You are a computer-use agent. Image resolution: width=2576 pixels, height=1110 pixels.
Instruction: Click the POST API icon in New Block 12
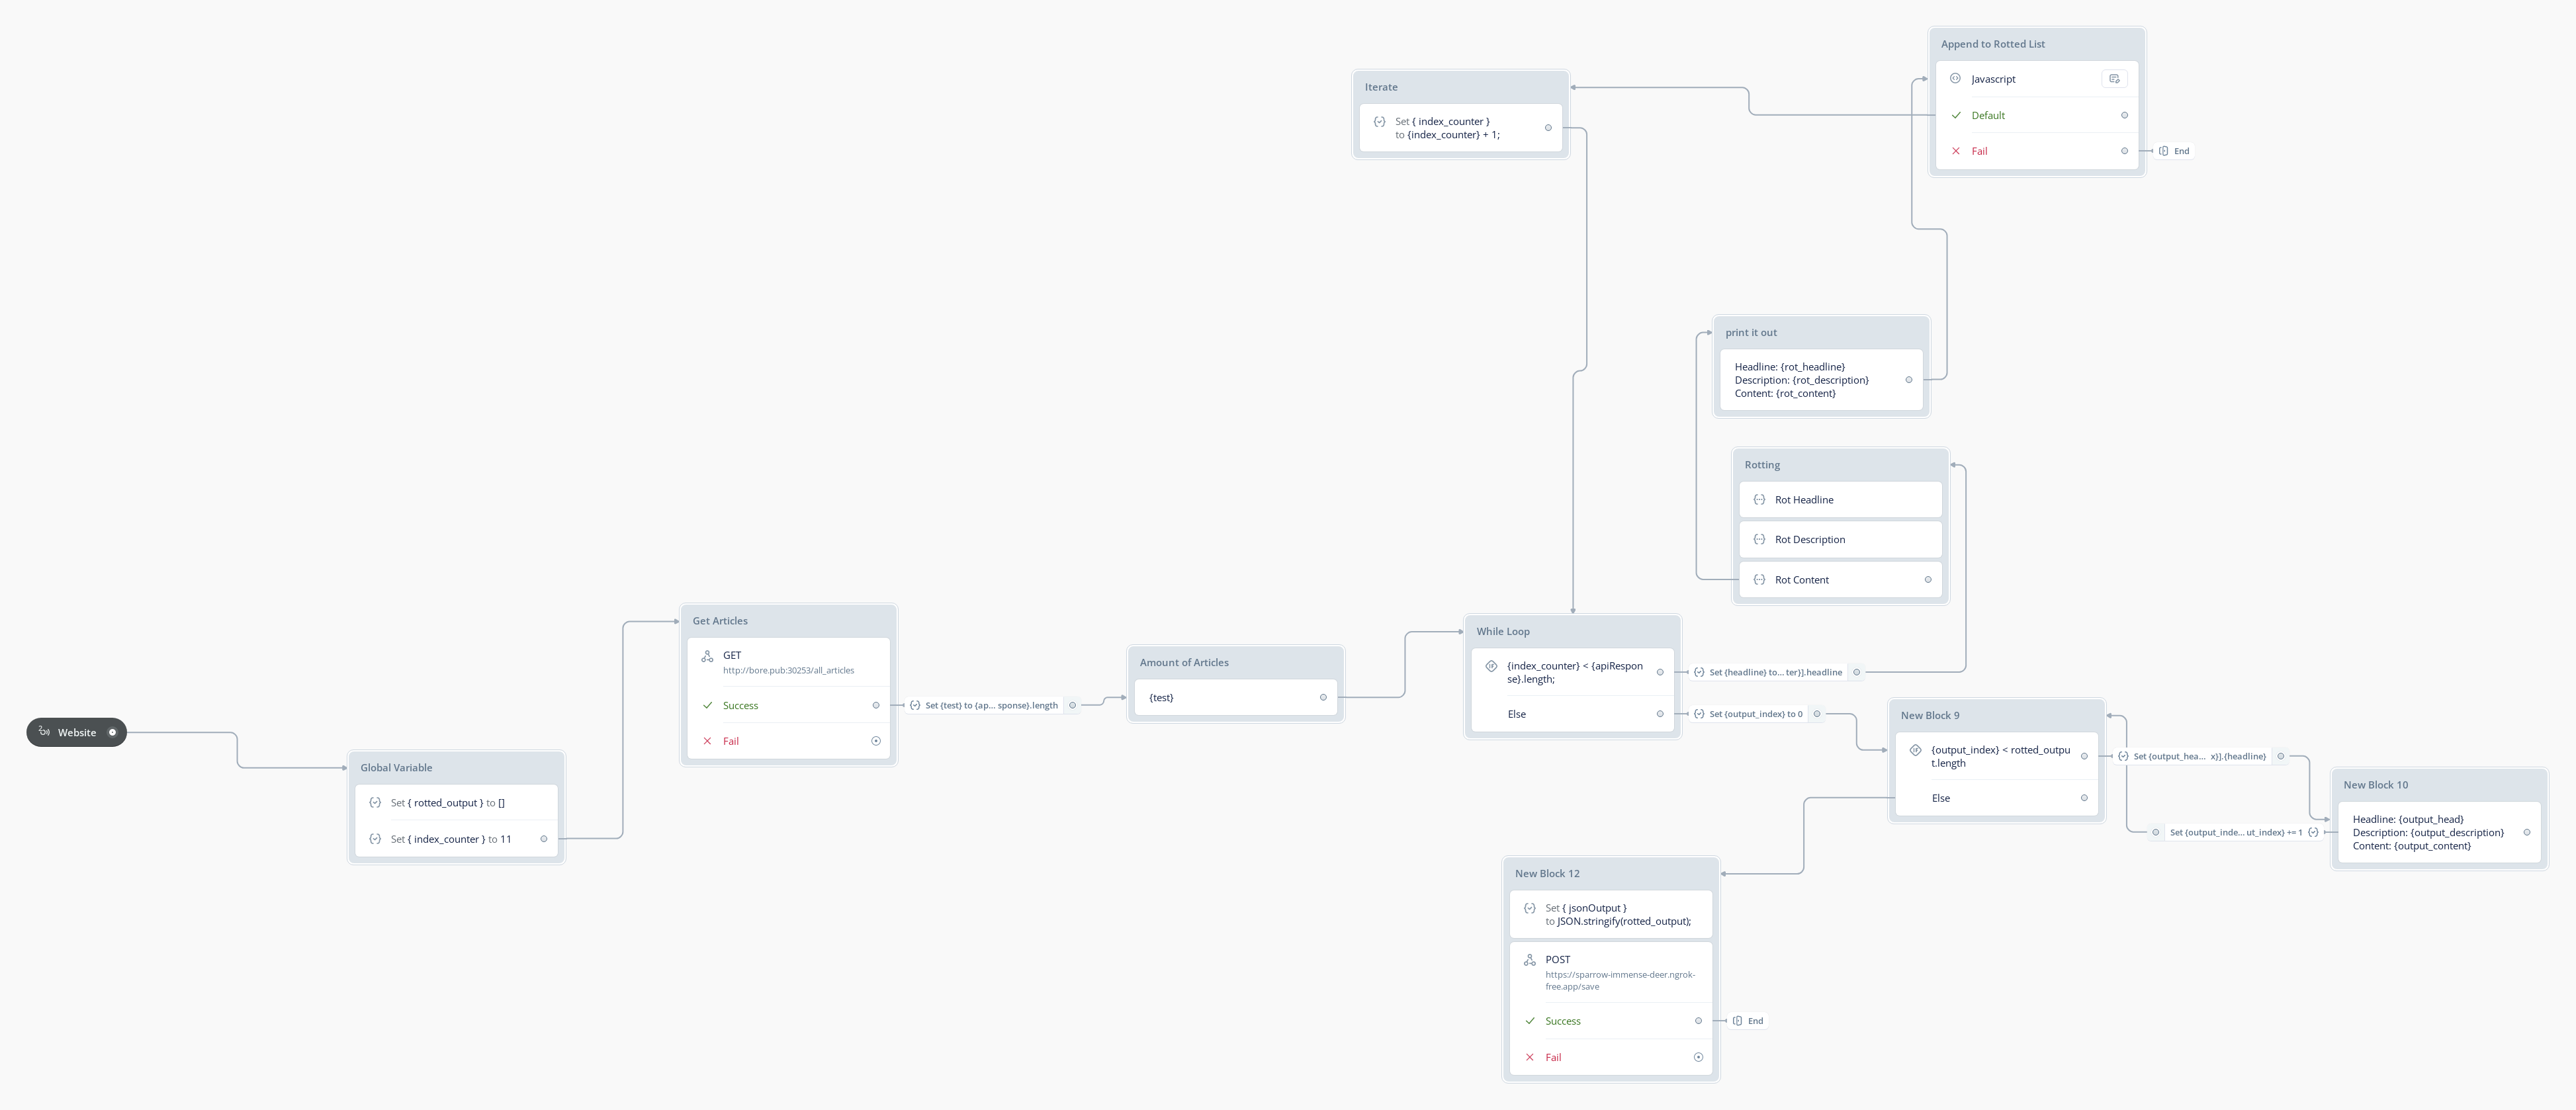click(1529, 960)
